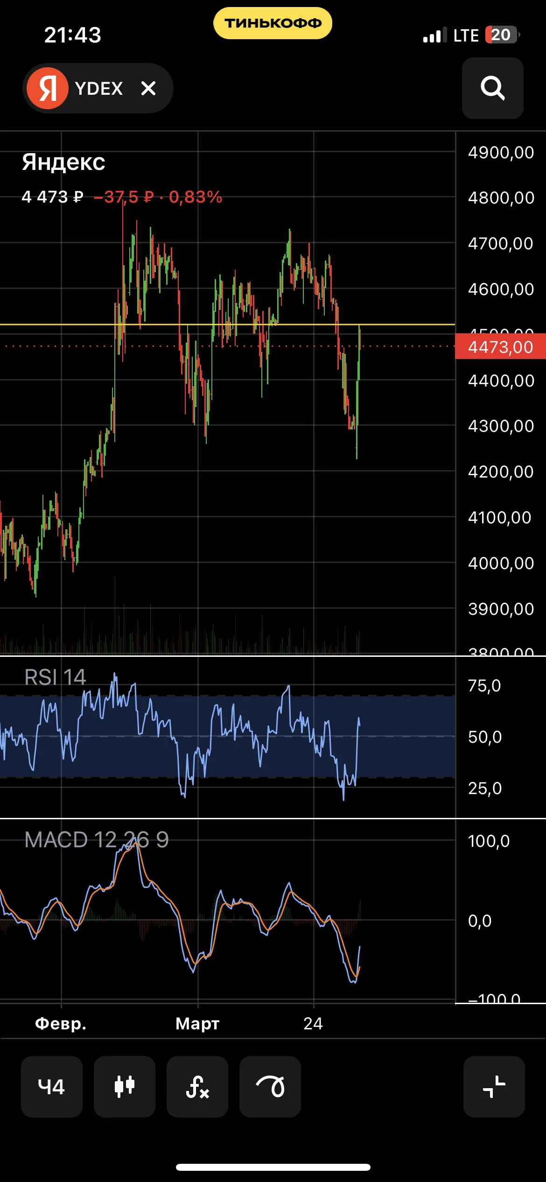
Task: Select the MACD 12 26 9 label
Action: pos(97,840)
